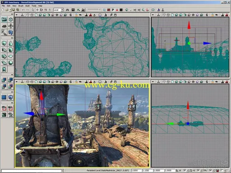The width and height of the screenshot is (231, 173).
Task: Choose the Sheet brush builder
Action: tap(10, 56)
